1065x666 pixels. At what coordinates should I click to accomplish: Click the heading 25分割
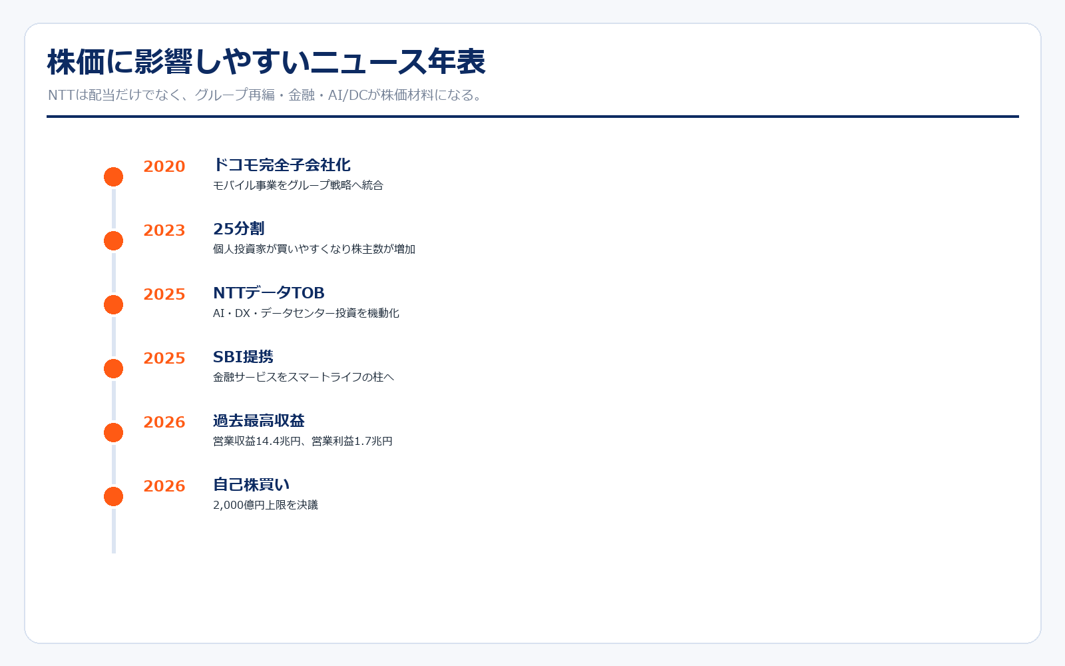(238, 229)
